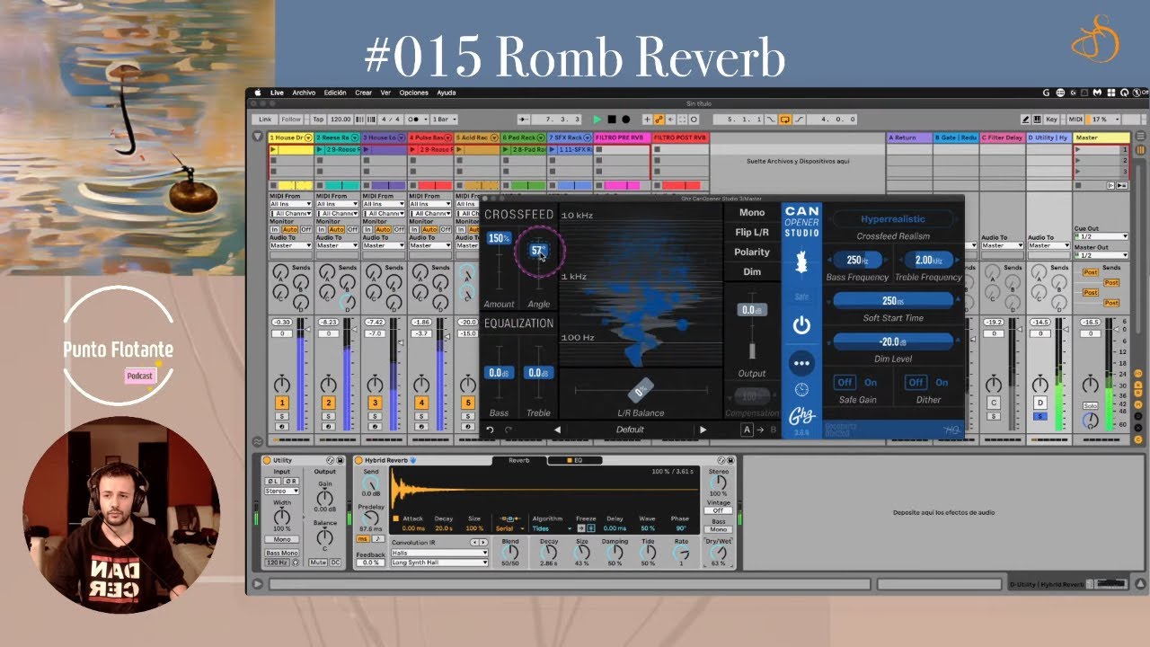The width and height of the screenshot is (1150, 647).
Task: Click the clock icon in CanOpener
Action: pos(801,389)
